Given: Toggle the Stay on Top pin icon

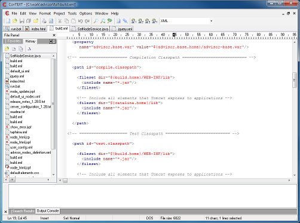Looking at the screenshot, I should 125,21.
